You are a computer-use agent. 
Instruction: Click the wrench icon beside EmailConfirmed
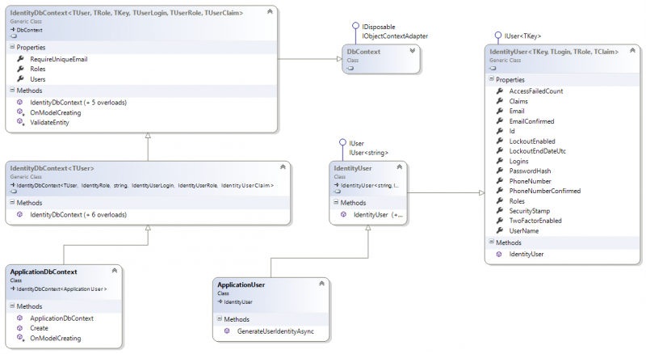pos(500,121)
